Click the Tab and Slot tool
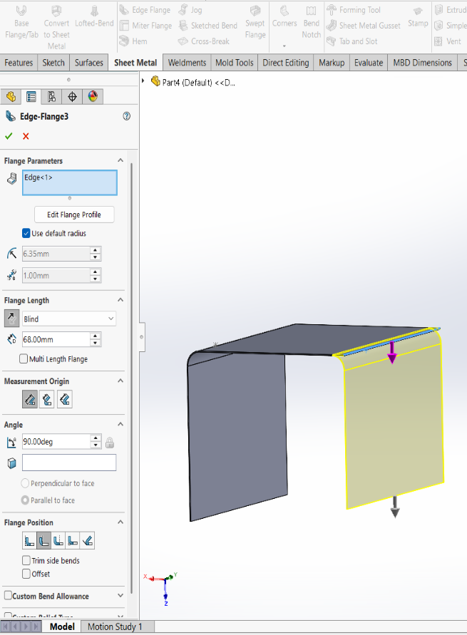The height and width of the screenshot is (635, 467). [x=352, y=41]
